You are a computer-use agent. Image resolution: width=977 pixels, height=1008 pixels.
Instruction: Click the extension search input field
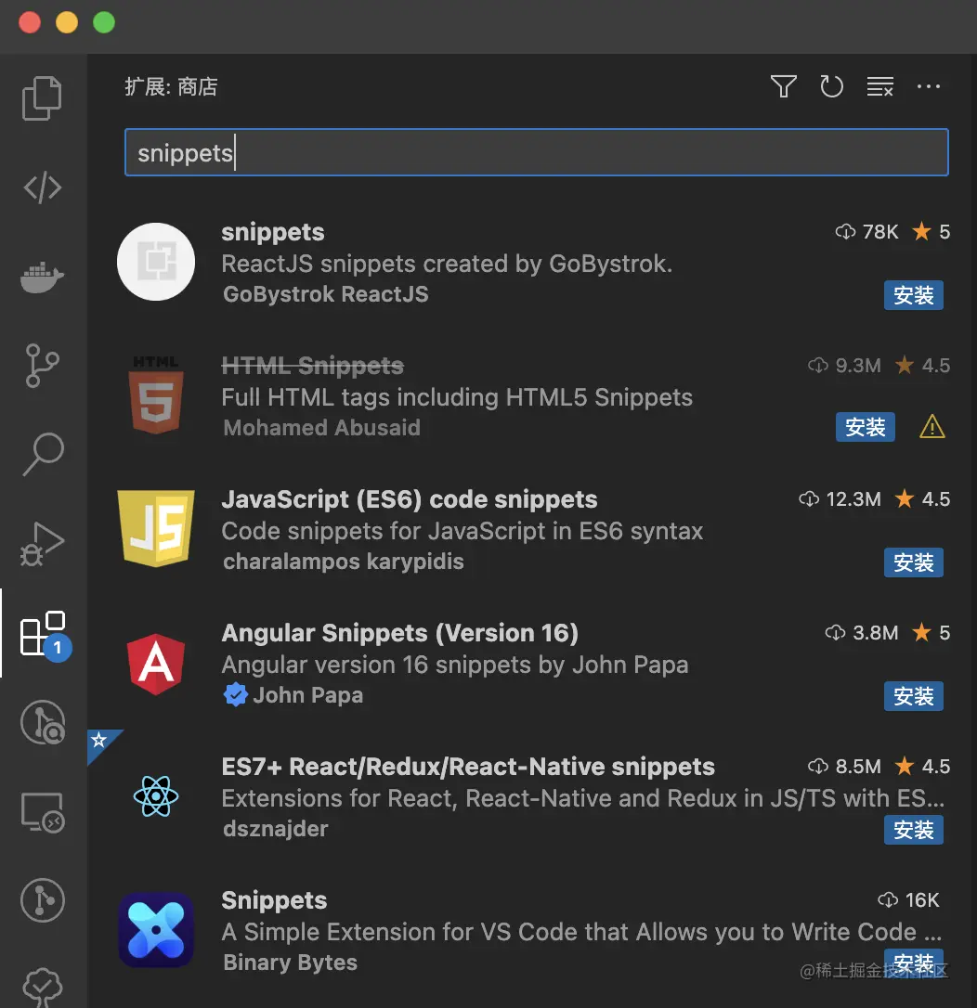[x=537, y=152]
